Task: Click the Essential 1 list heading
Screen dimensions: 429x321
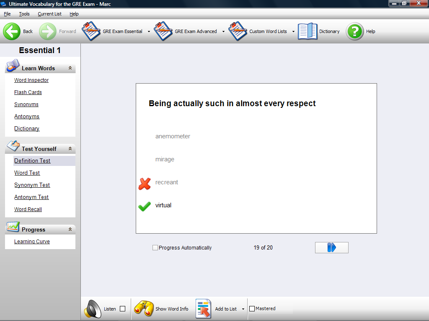Action: pos(40,50)
